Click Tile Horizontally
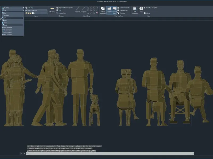Screen dimensions: 213x159 pos(123,8)
